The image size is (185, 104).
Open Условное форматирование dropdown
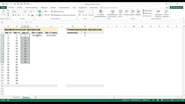[101, 14]
